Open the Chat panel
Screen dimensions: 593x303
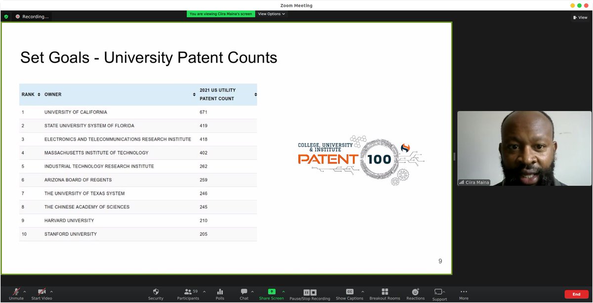coord(244,294)
